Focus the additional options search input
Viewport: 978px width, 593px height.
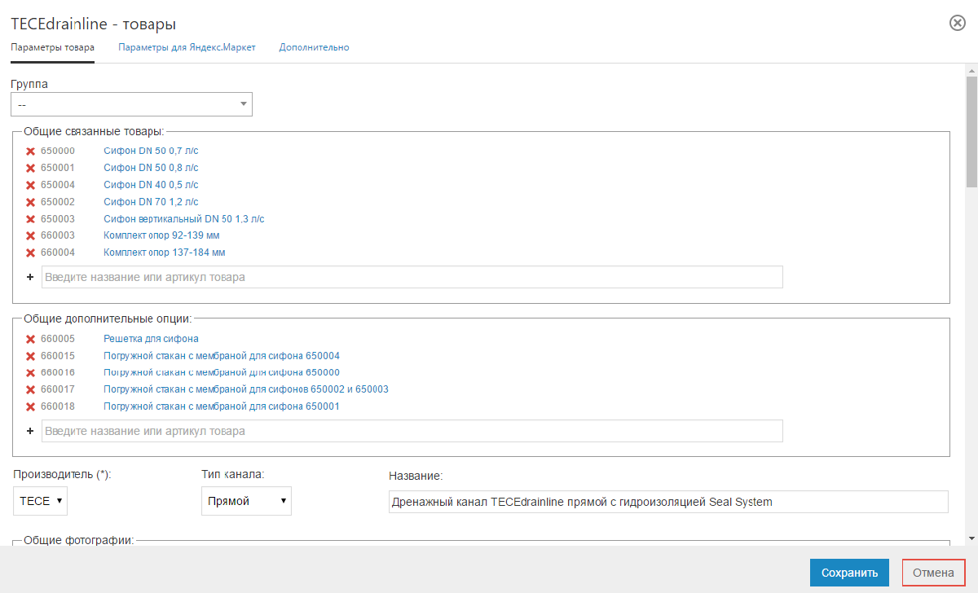412,431
